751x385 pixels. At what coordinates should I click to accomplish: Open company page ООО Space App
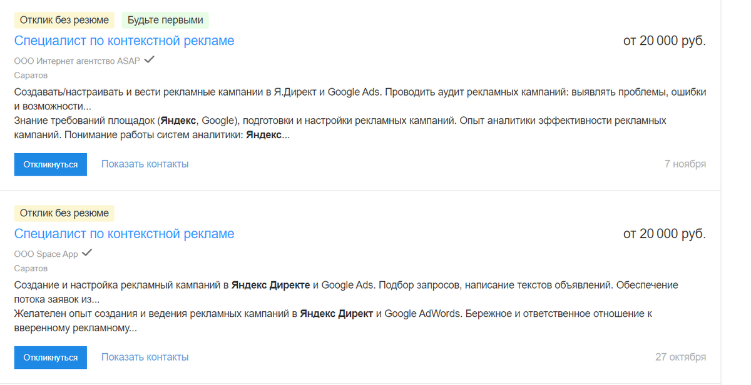coord(46,254)
